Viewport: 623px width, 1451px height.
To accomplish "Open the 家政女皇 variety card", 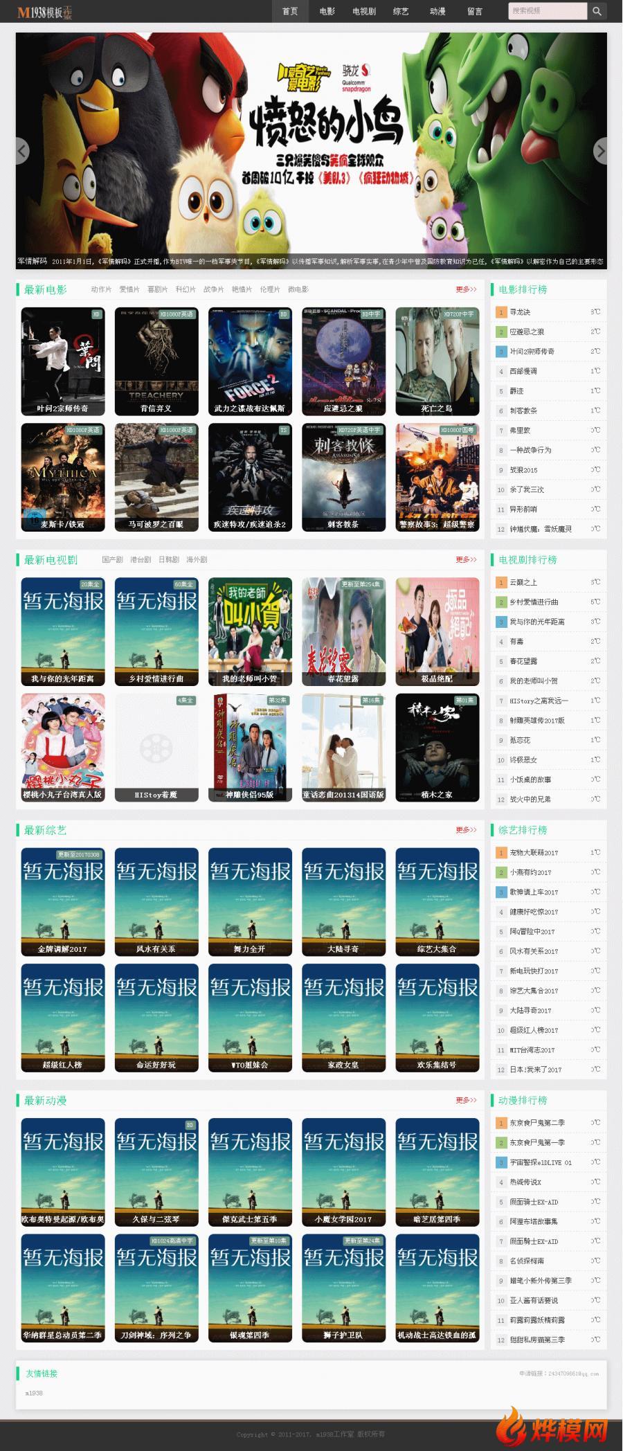I will [x=344, y=1018].
